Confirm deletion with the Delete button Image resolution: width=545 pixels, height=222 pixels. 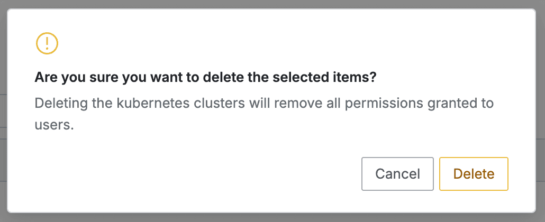[474, 174]
